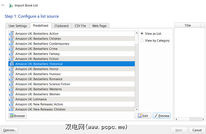Click globe icon beside Bestsellers: Action
This screenshot has width=206, height=134.
[x=11, y=33]
